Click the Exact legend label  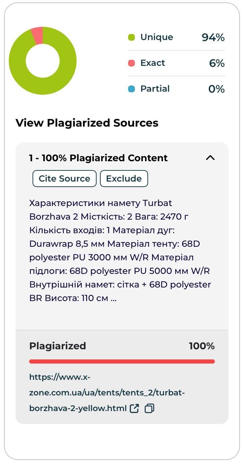coord(152,63)
